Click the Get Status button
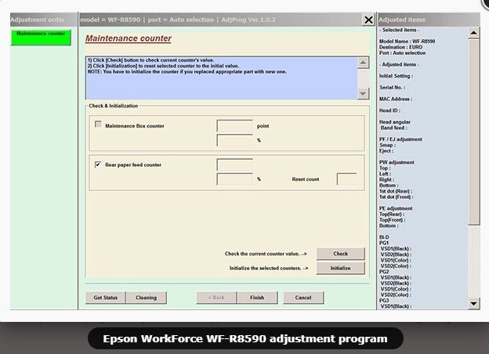This screenshot has height=354, width=489. [106, 298]
